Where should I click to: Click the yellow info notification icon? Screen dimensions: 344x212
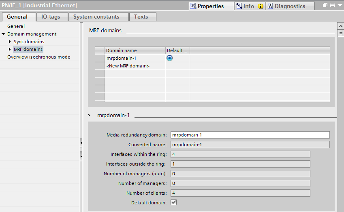(261, 6)
